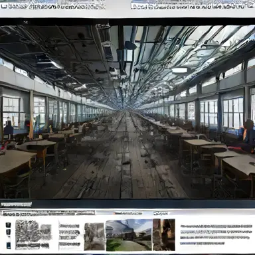Viewport: 255px width, 255px height.
Task: Select the green lawn building thumbnail
Action: point(129,235)
